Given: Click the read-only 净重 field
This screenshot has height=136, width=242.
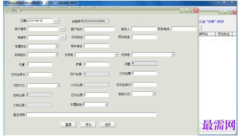Looking at the screenshot, I should (x=144, y=63).
